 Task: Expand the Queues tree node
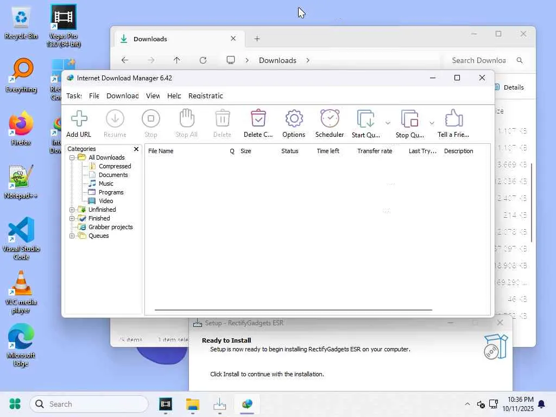72,236
